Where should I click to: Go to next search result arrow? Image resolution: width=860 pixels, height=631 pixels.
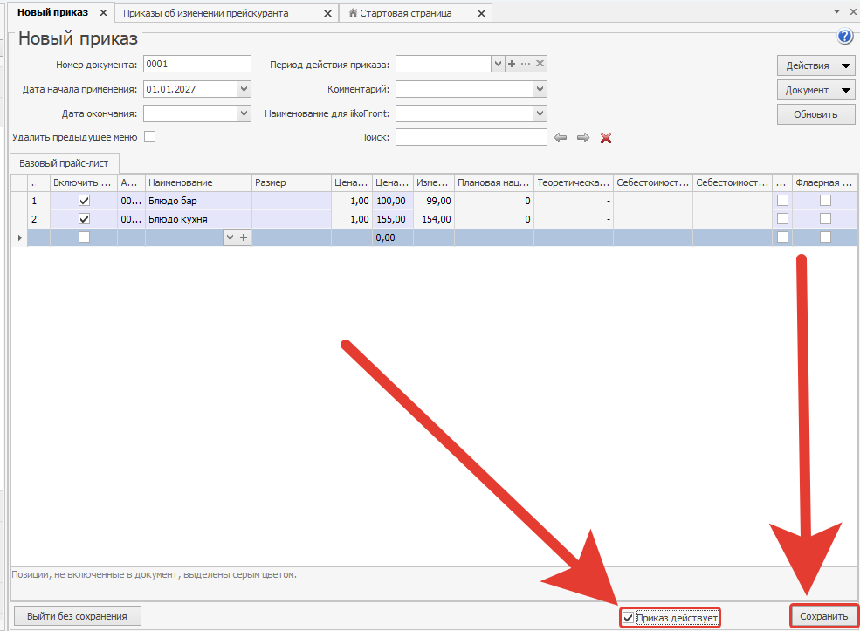click(x=583, y=138)
